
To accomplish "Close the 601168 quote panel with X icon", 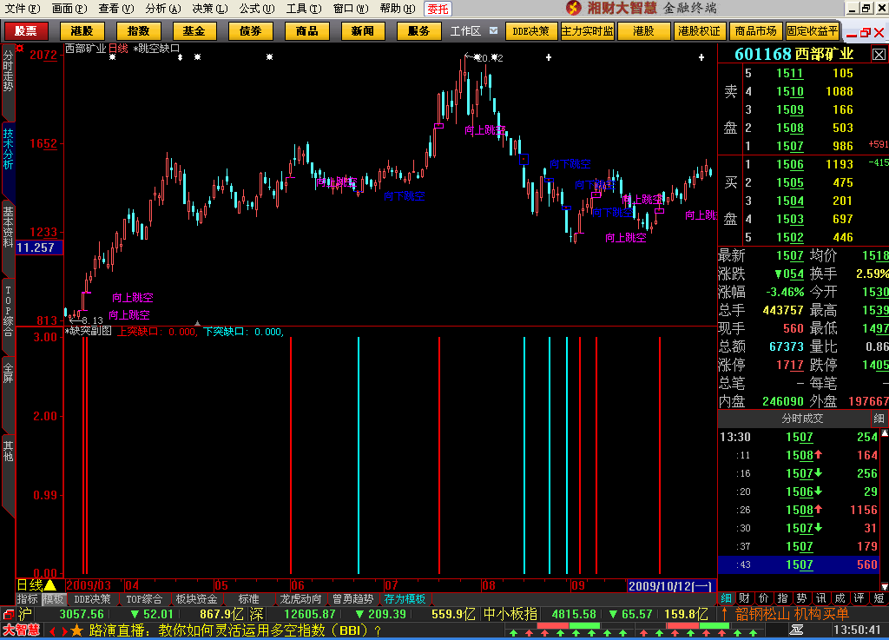I will (879, 55).
